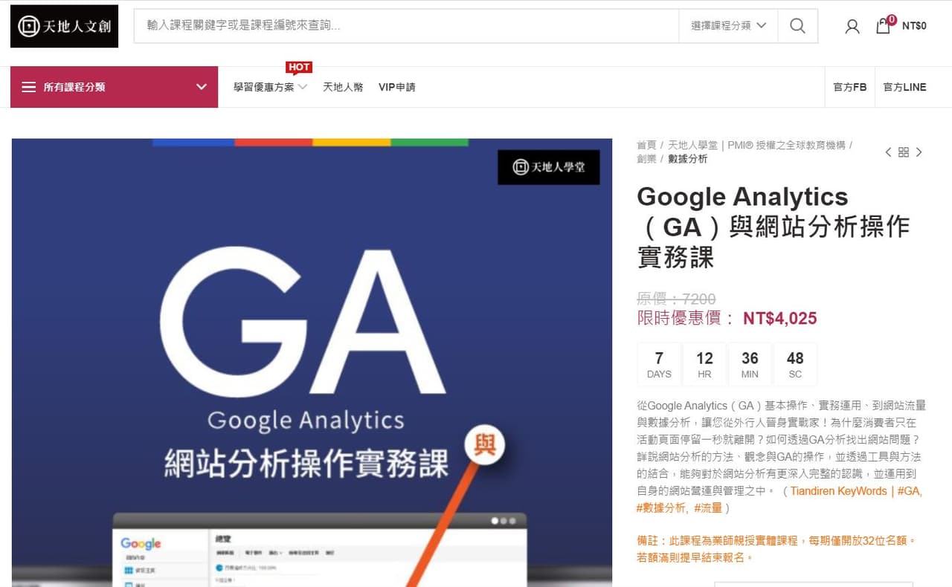Viewport: 952px width, 587px height.
Task: Click the course keyword search field
Action: [406, 26]
